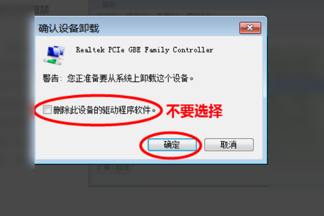Click the red 不要选择 annotation text

[194, 111]
